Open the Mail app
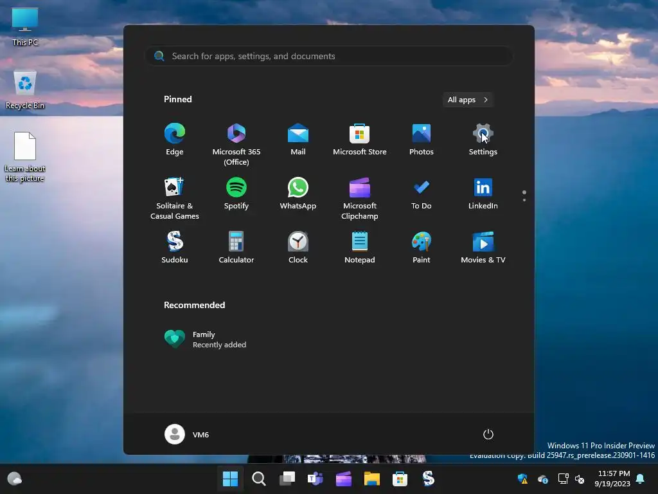This screenshot has height=494, width=658. point(298,140)
